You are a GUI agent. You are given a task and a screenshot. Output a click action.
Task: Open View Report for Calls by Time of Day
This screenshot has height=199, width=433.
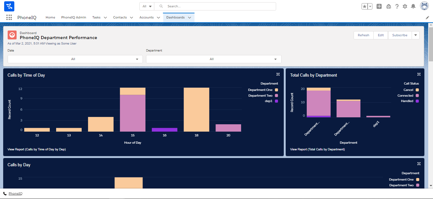(x=37, y=149)
